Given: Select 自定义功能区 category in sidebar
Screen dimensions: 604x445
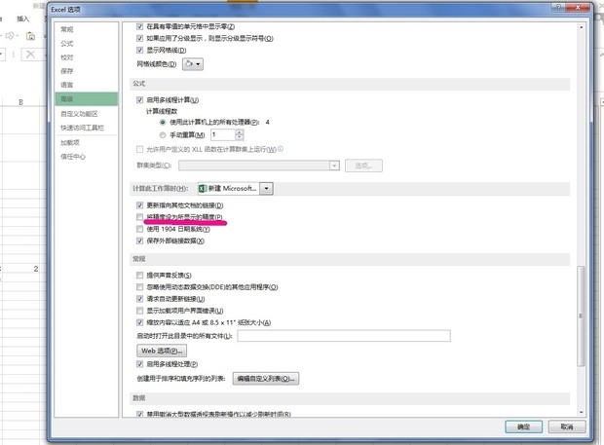Looking at the screenshot, I should tap(79, 114).
